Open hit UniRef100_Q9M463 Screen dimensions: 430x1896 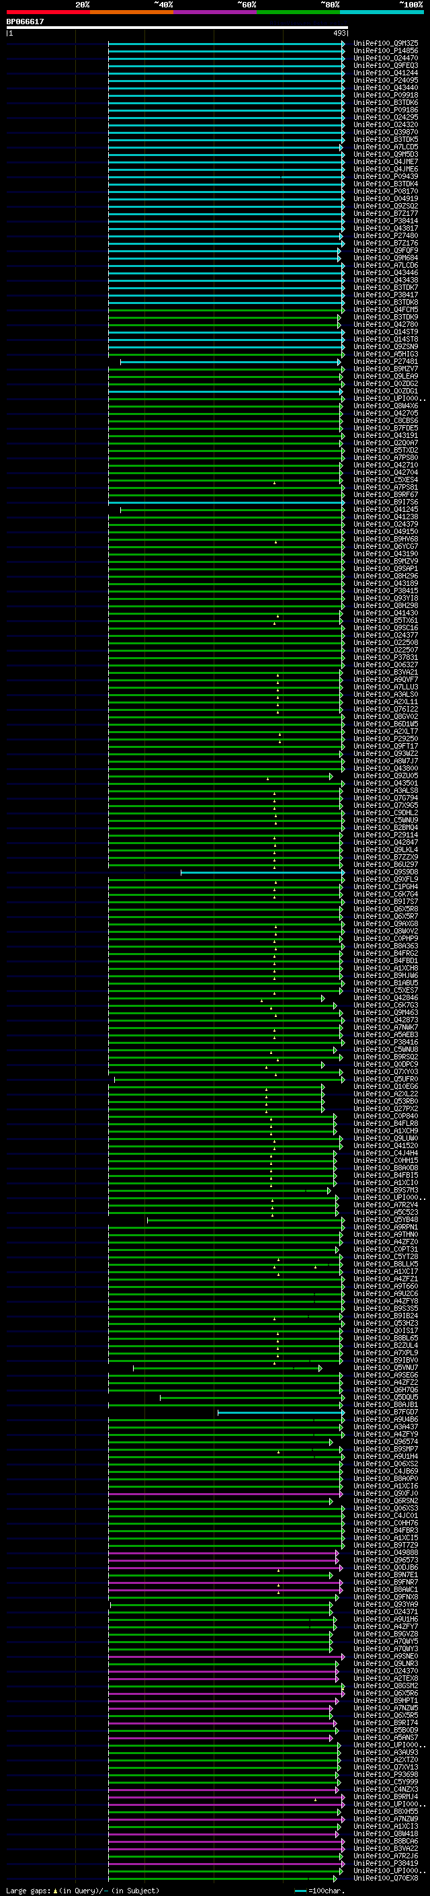click(386, 1013)
